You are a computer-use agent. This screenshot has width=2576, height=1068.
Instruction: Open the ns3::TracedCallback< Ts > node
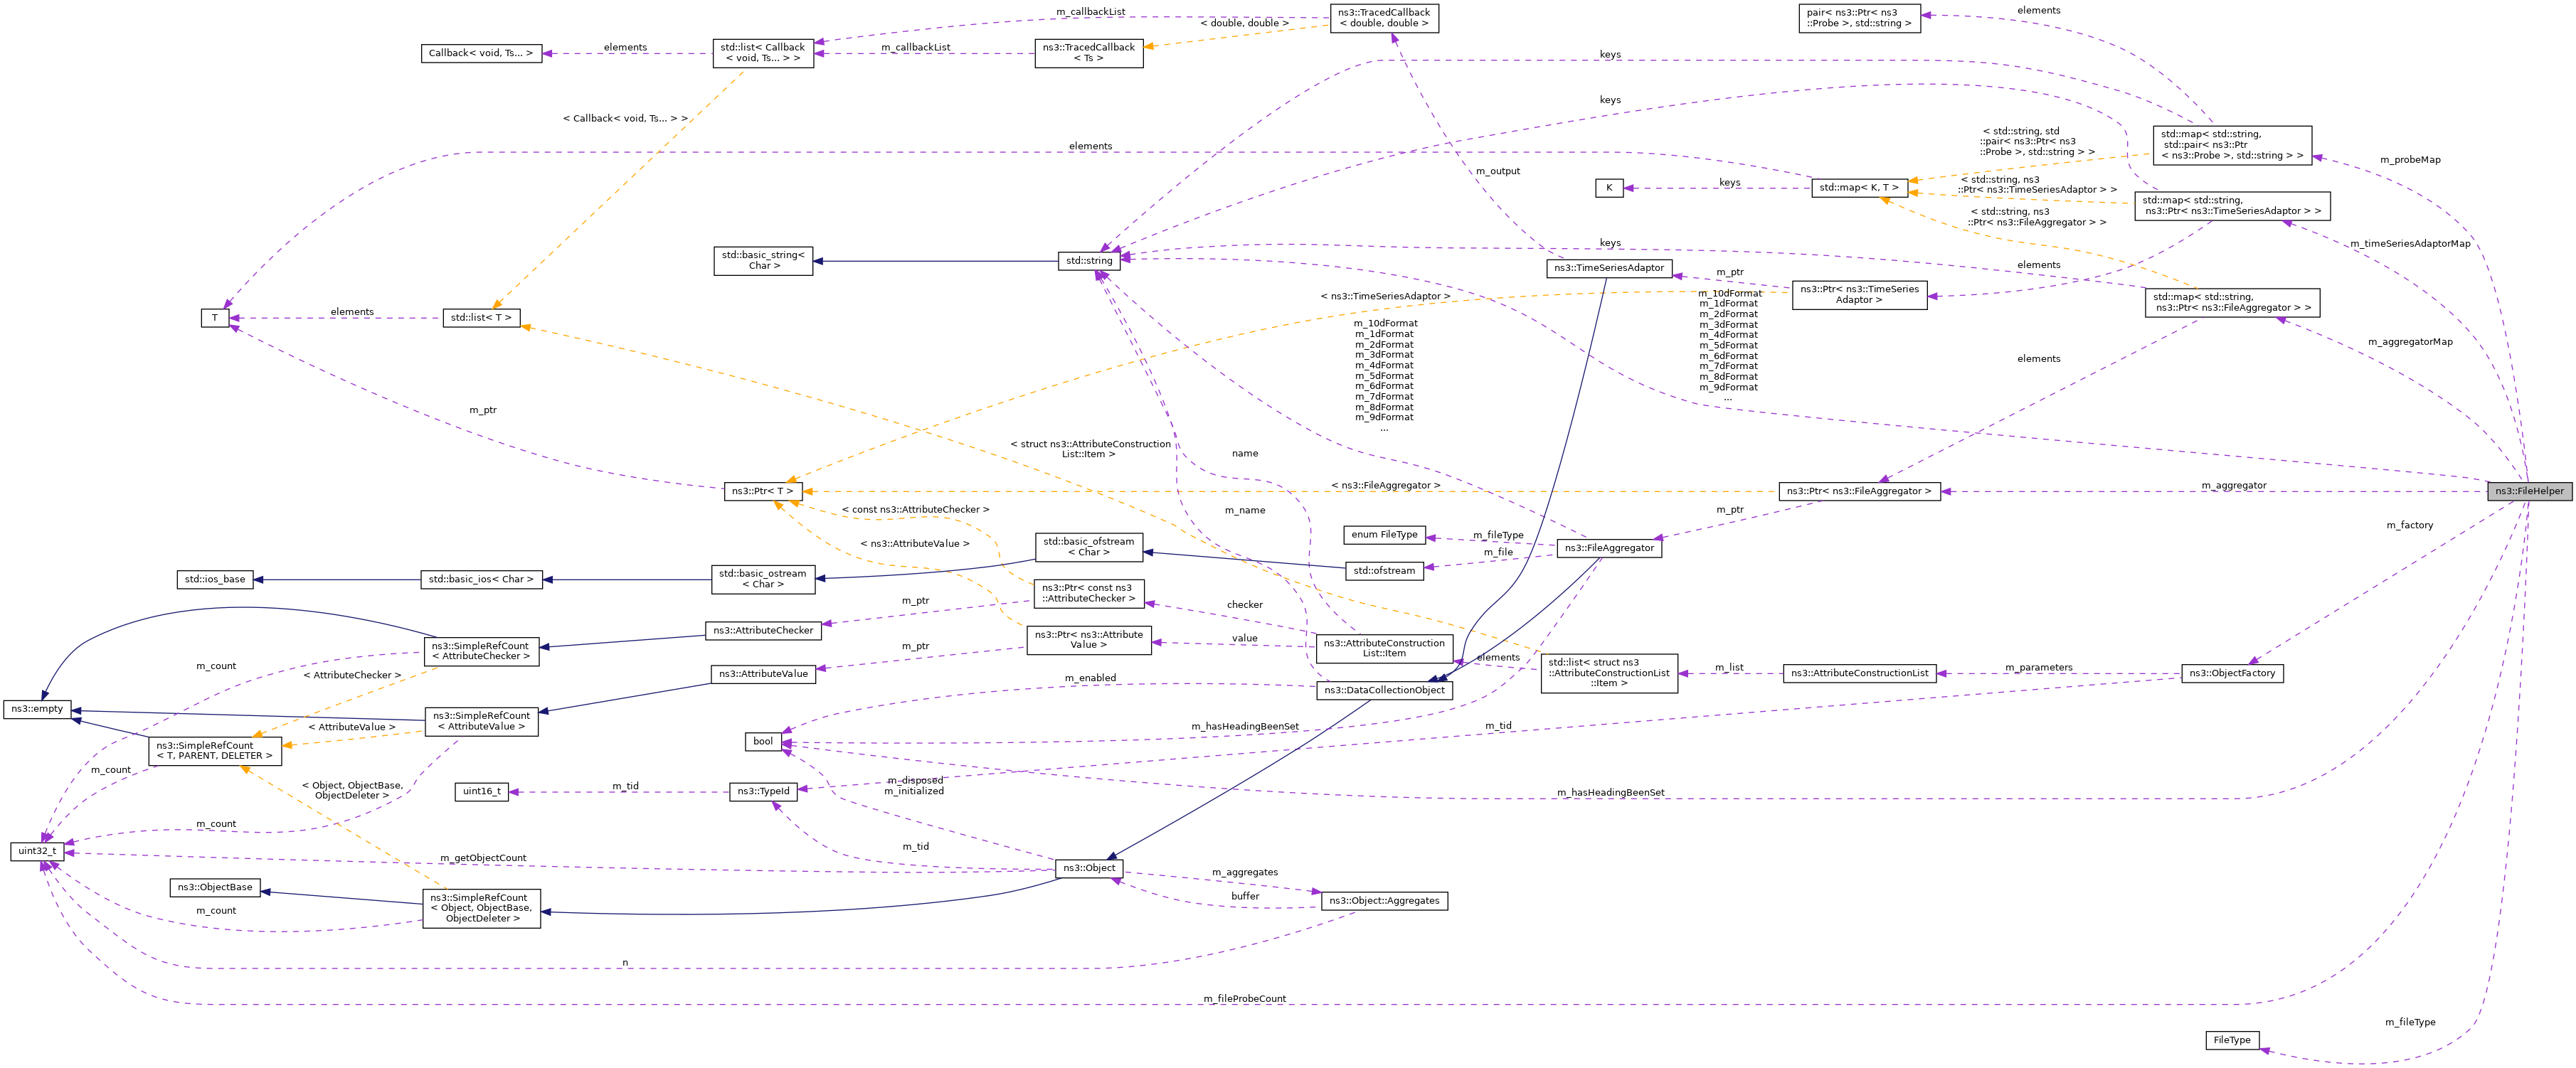point(1089,53)
